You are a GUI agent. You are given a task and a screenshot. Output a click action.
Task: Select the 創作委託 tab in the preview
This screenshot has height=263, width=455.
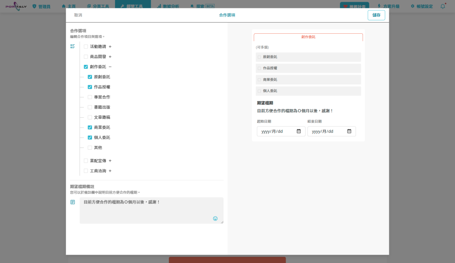(x=308, y=37)
